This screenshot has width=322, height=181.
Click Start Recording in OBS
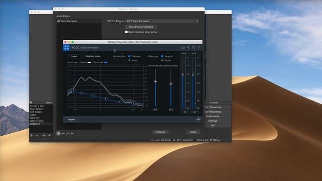click(212, 112)
